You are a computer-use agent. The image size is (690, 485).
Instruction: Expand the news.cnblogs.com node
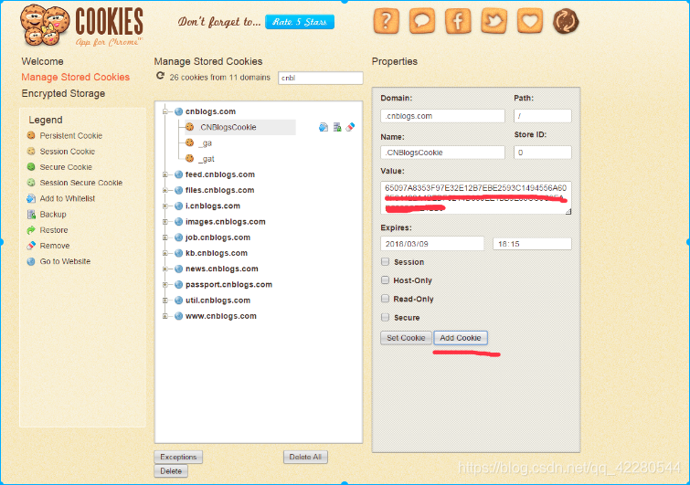[165, 269]
